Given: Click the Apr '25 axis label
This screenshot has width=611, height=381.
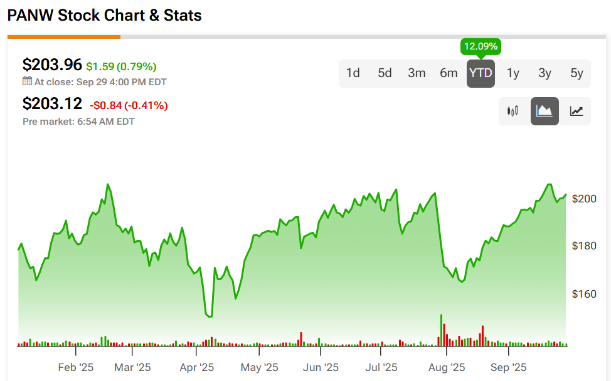Looking at the screenshot, I should coord(197,367).
